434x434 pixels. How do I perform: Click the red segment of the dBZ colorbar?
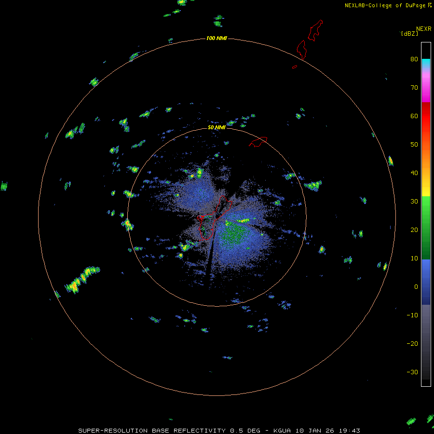426,116
